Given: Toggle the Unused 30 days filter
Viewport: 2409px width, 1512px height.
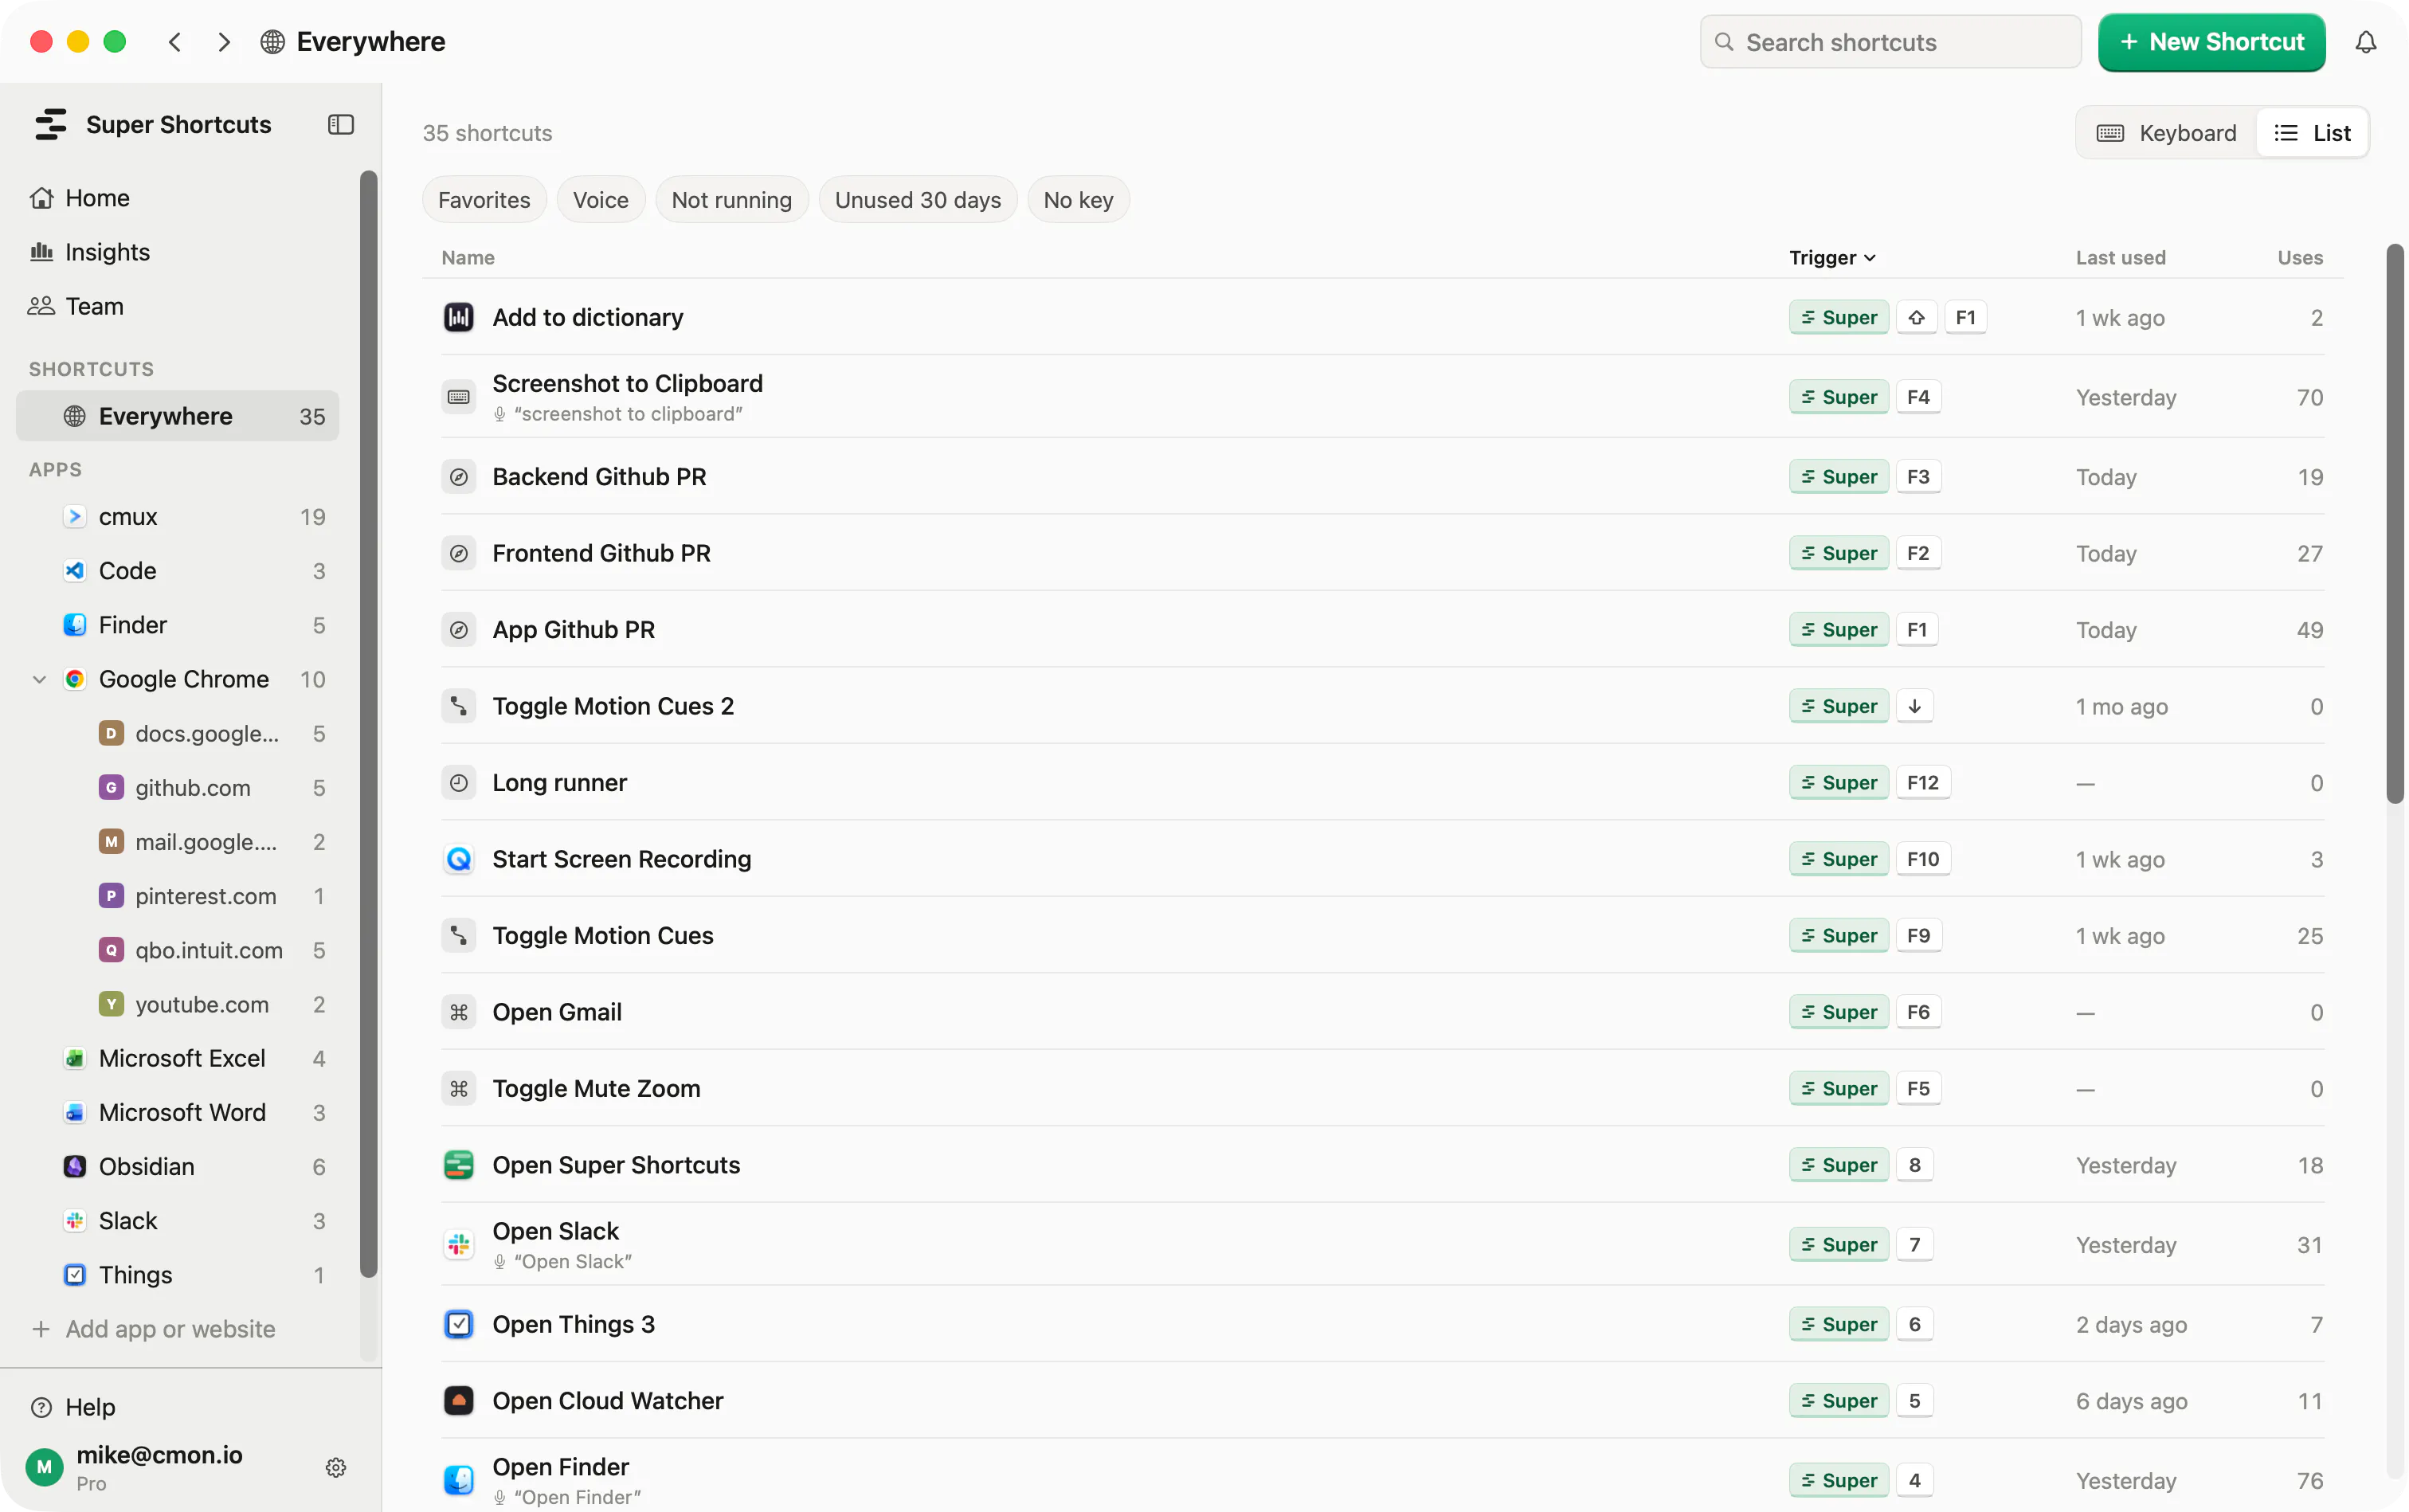Looking at the screenshot, I should (x=917, y=200).
